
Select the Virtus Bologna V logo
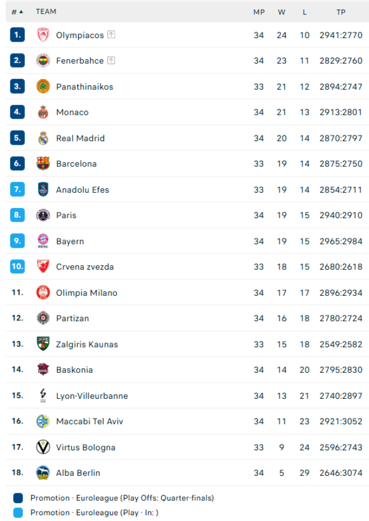43,447
